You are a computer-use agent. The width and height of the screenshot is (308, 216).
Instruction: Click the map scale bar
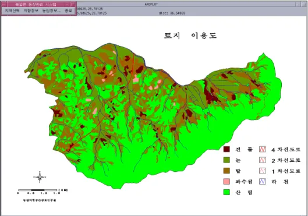[38, 190]
